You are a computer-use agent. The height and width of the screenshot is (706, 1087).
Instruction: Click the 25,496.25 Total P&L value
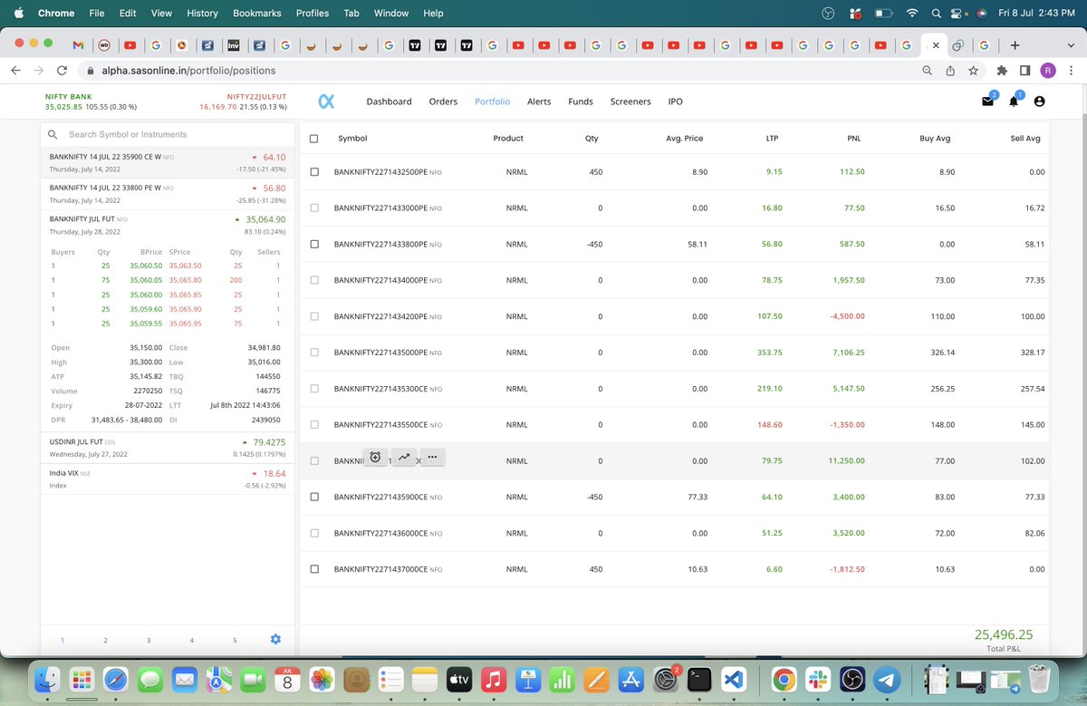(1003, 634)
